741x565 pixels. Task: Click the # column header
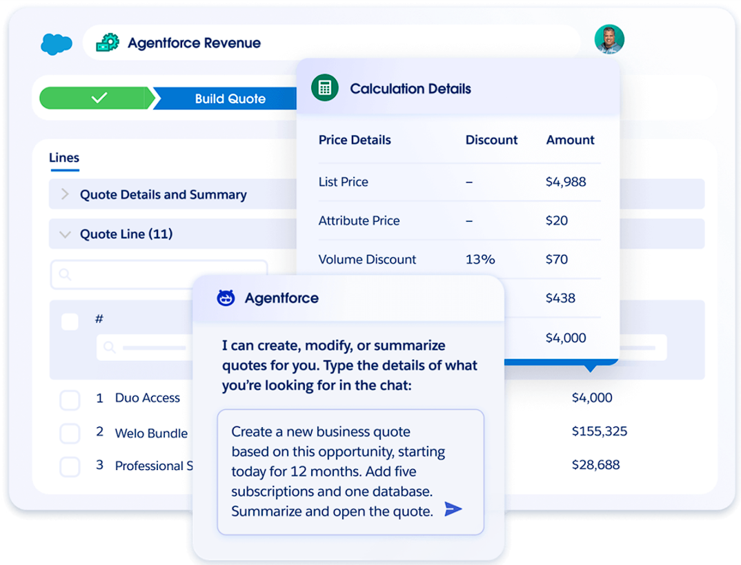click(99, 319)
